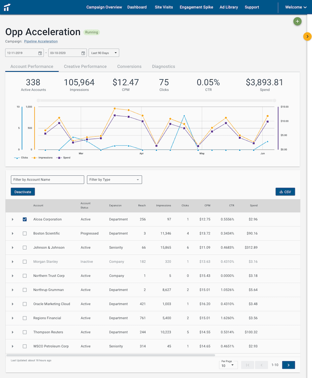
Task: Toggle the Spend legend series
Action: [x=63, y=158]
